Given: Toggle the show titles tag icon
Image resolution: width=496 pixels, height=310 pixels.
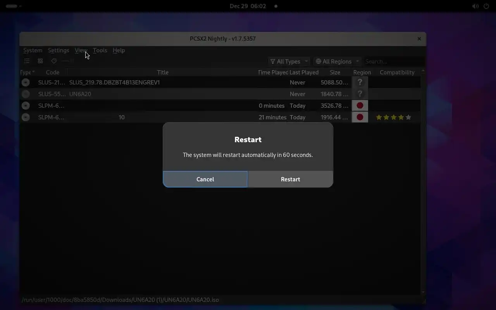Looking at the screenshot, I should (54, 61).
